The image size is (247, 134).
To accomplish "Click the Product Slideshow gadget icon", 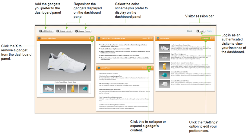I will tap(40, 38).
